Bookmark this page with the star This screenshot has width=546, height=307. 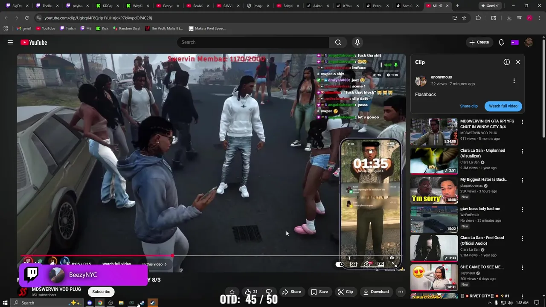point(464,18)
